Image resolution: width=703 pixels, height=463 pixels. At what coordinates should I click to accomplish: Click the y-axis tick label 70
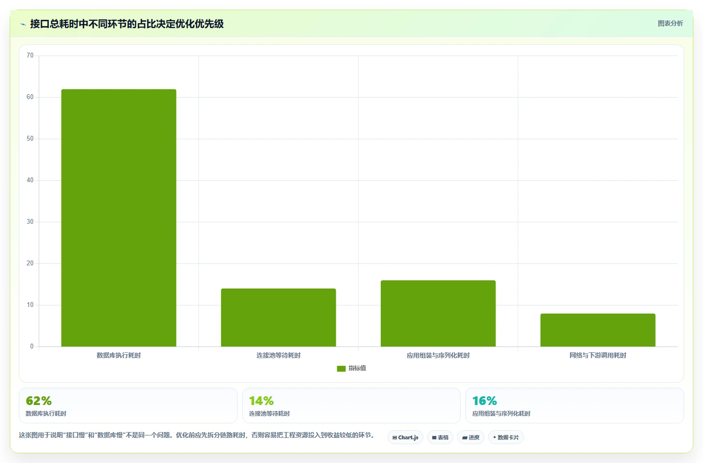[30, 56]
